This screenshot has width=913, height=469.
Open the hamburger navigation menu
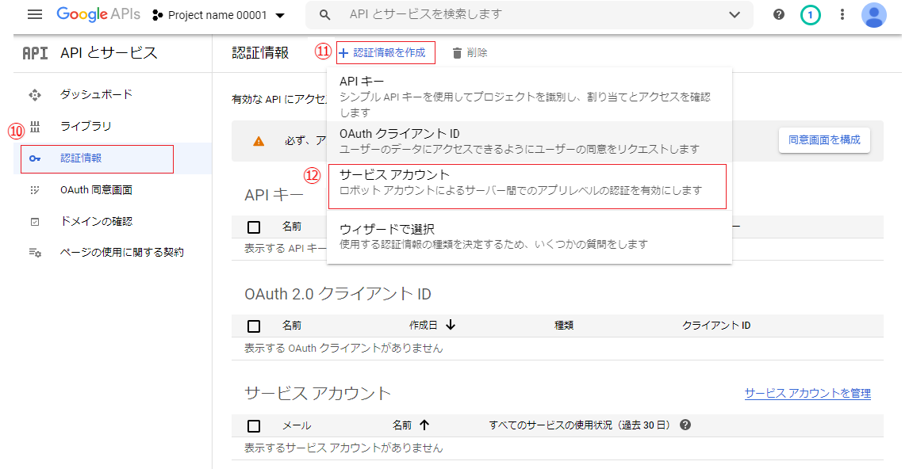point(35,15)
